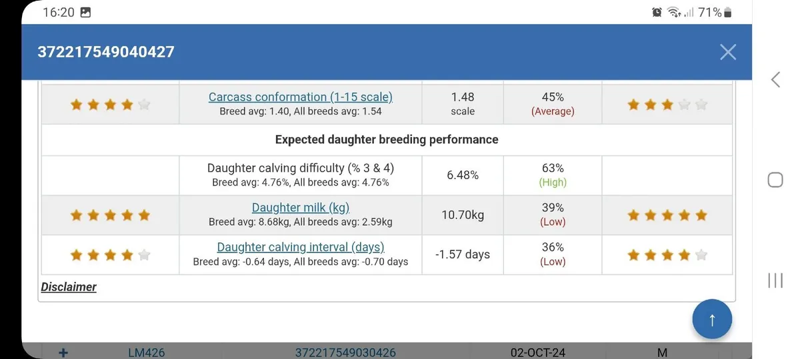
Task: Tap the scroll-to-top arrow button
Action: [711, 319]
